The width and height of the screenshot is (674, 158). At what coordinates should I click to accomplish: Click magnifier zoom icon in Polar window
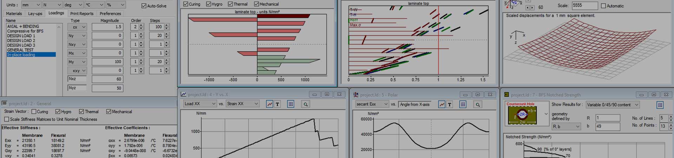point(477,104)
